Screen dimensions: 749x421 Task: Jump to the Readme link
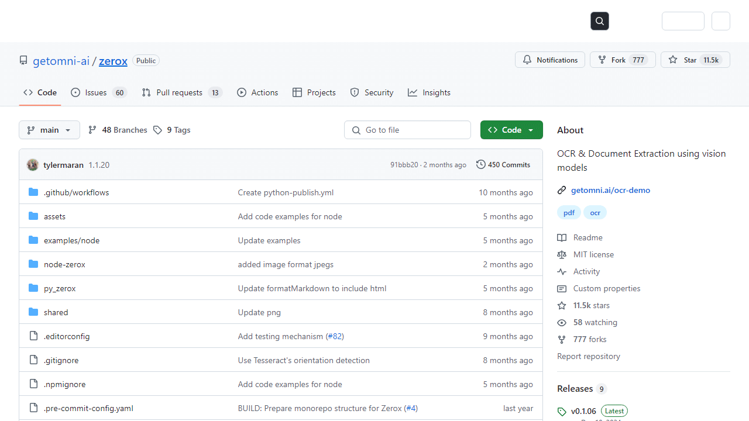point(580,237)
